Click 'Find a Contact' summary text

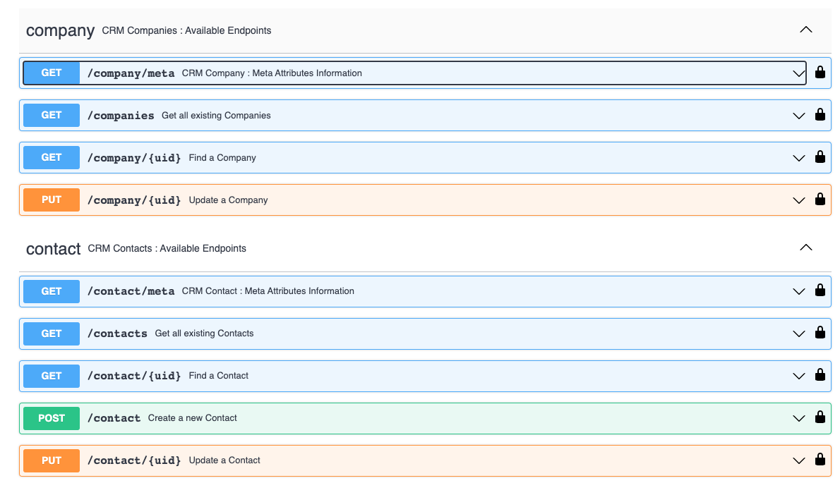point(219,376)
